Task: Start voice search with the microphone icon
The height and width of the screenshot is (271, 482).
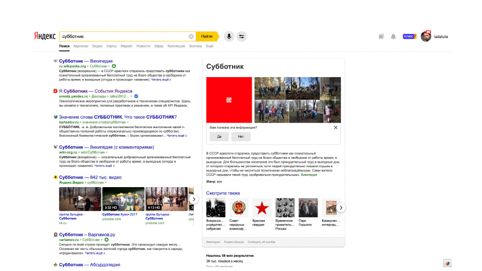Action: 229,36
